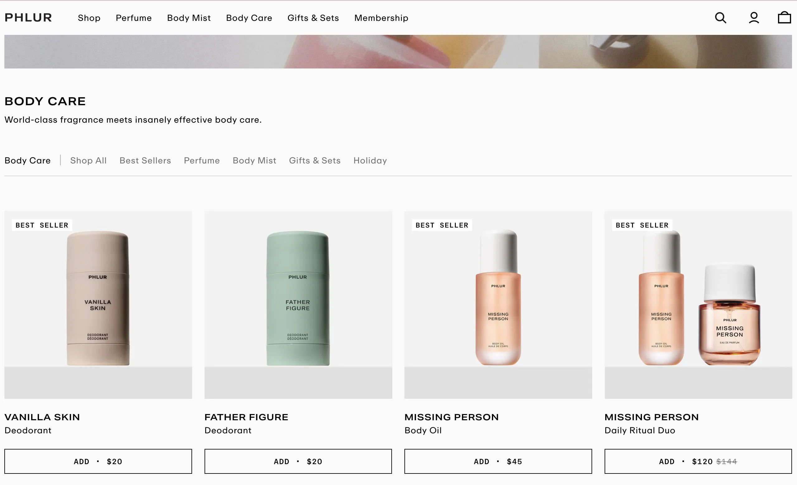The image size is (797, 485).
Task: Click Missing Person Body Oil title
Action: pyautogui.click(x=451, y=417)
